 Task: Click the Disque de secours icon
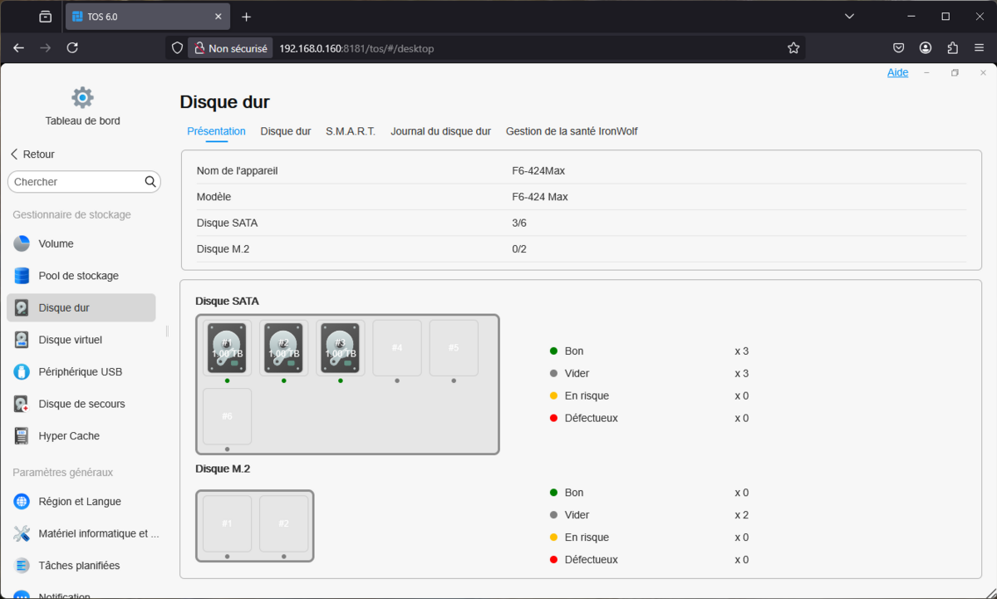pos(22,404)
